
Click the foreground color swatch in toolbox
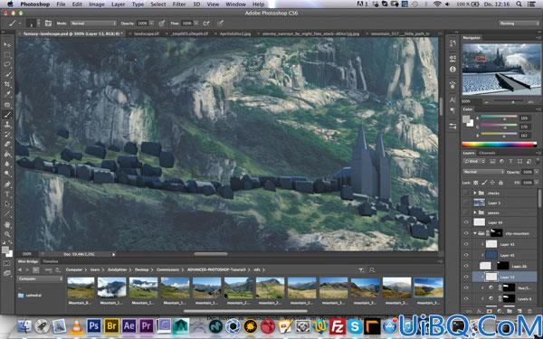(5, 250)
